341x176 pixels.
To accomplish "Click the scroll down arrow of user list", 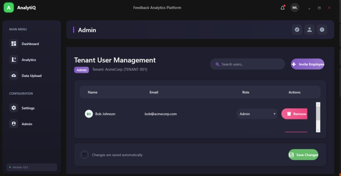I will (318, 130).
